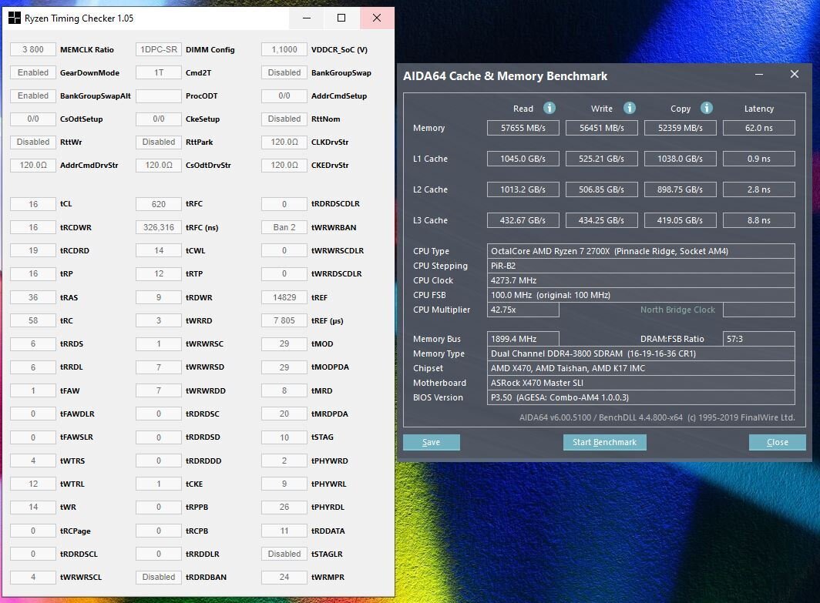Click the CPU Type value field

point(641,251)
